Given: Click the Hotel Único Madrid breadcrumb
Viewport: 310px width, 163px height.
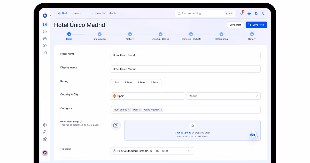Looking at the screenshot, I should (x=106, y=13).
